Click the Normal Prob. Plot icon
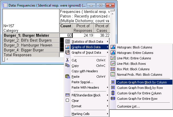This screenshot has height=117, width=173. tap(113, 75)
